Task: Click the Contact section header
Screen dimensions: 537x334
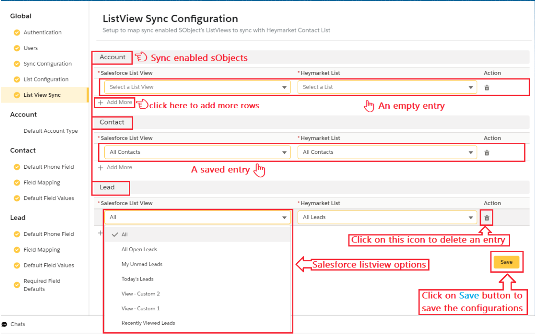Action: (112, 122)
